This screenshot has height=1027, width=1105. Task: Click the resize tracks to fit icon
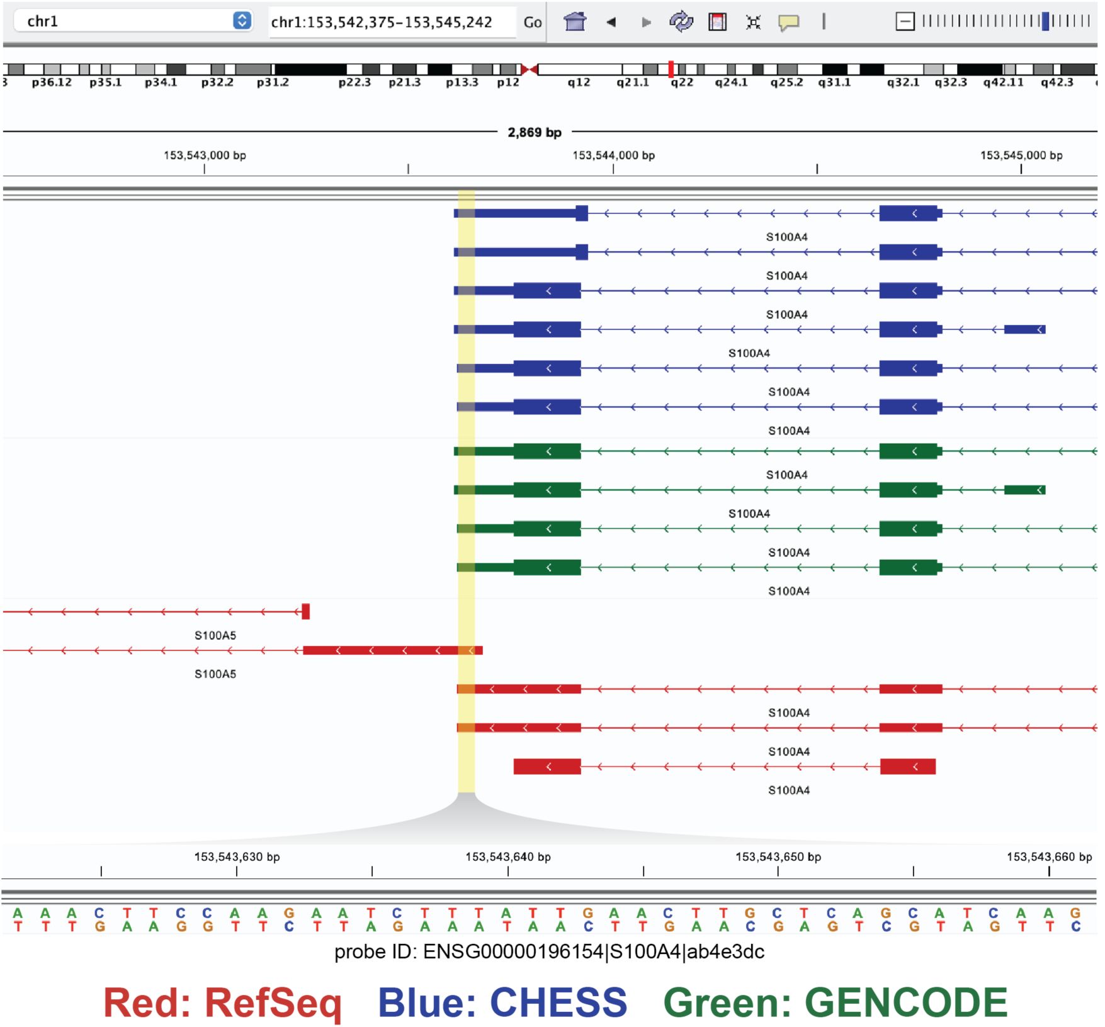[753, 22]
